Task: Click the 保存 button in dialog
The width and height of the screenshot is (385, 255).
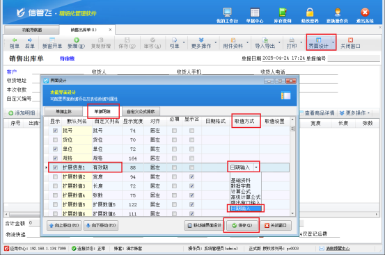Action: pyautogui.click(x=242, y=225)
